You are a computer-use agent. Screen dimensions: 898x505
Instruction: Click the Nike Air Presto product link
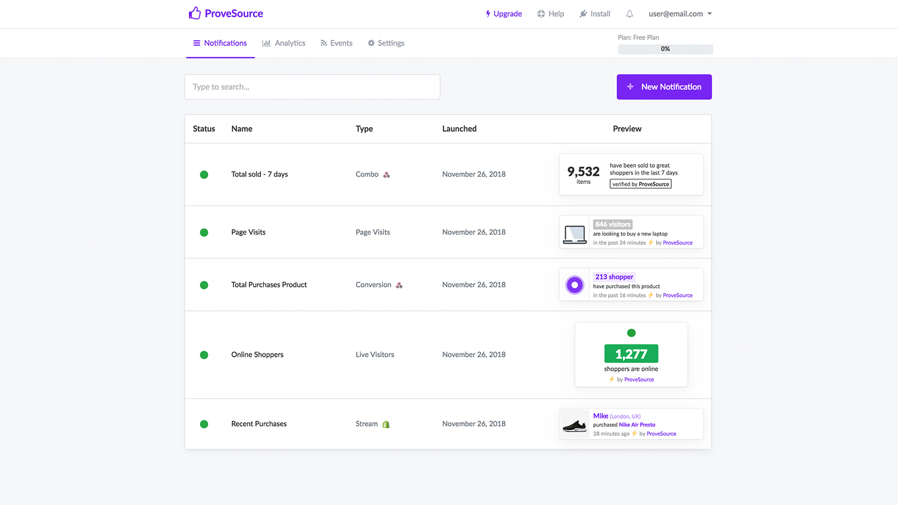tap(637, 425)
